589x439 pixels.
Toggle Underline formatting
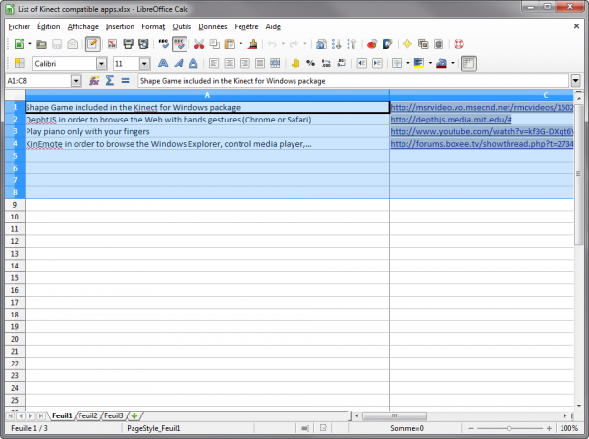193,63
